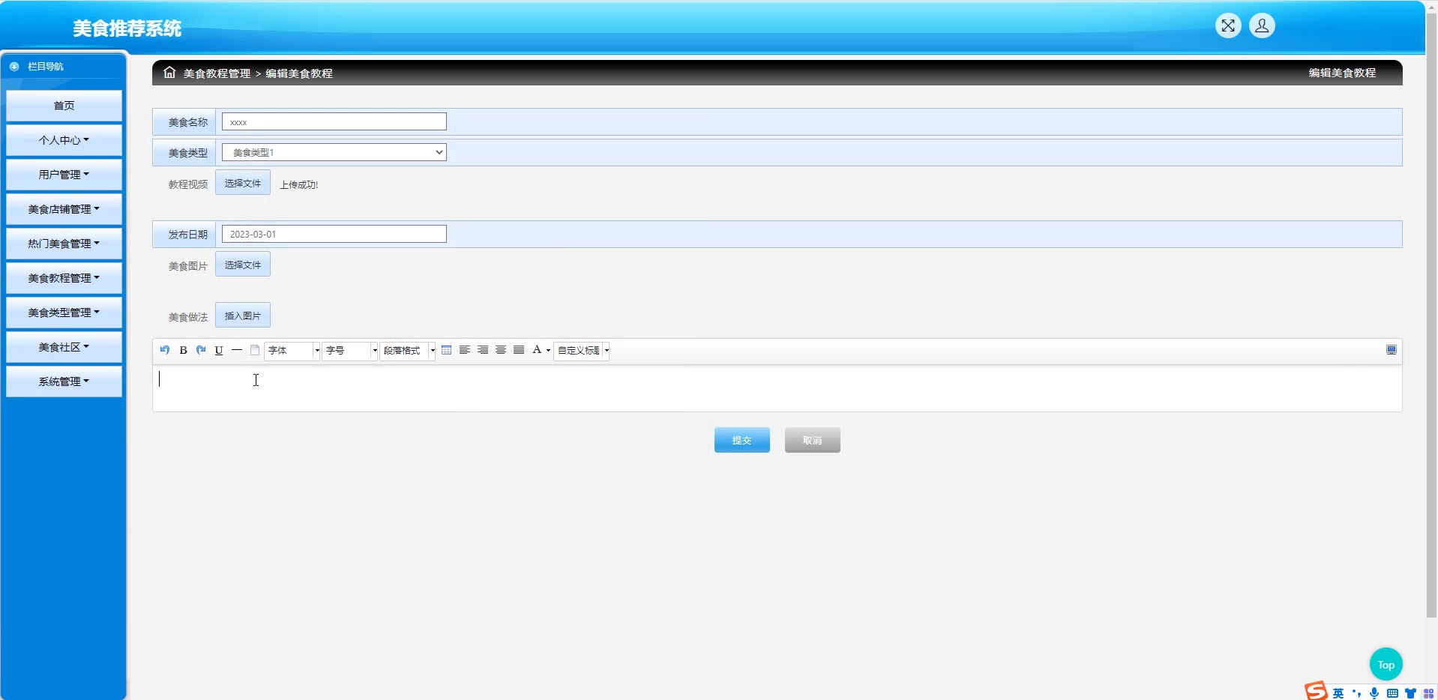Expand the 热门美食管理 sidebar menu
This screenshot has height=700, width=1438.
64,244
